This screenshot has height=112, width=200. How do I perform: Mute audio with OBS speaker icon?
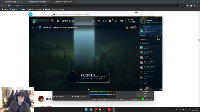(111, 95)
